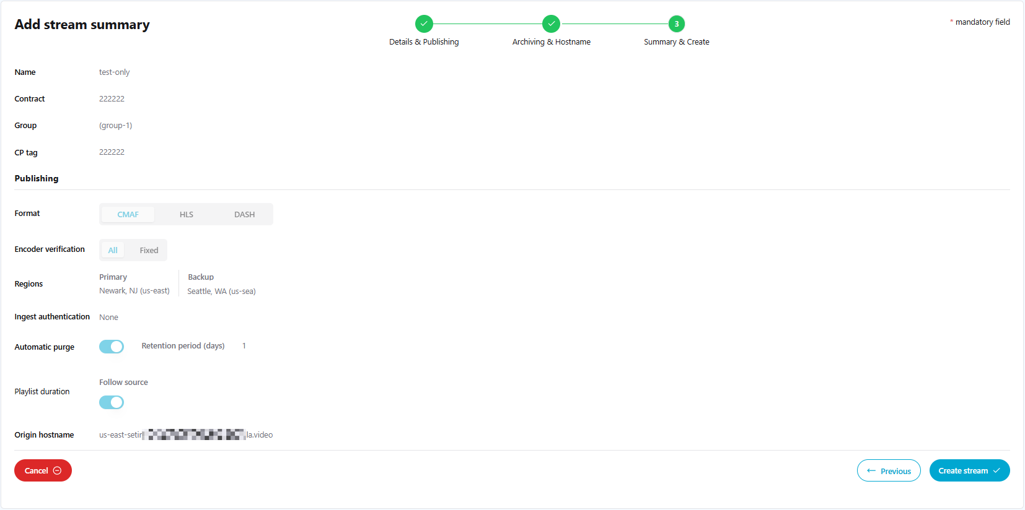Click the checkmark icon in Create stream
1025x510 pixels.
(996, 470)
